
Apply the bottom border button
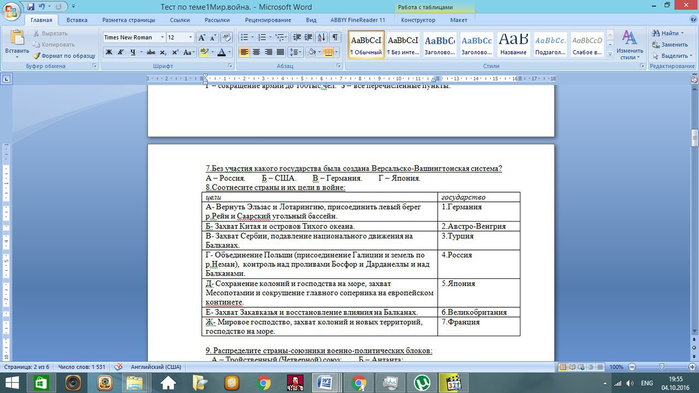pyautogui.click(x=328, y=52)
